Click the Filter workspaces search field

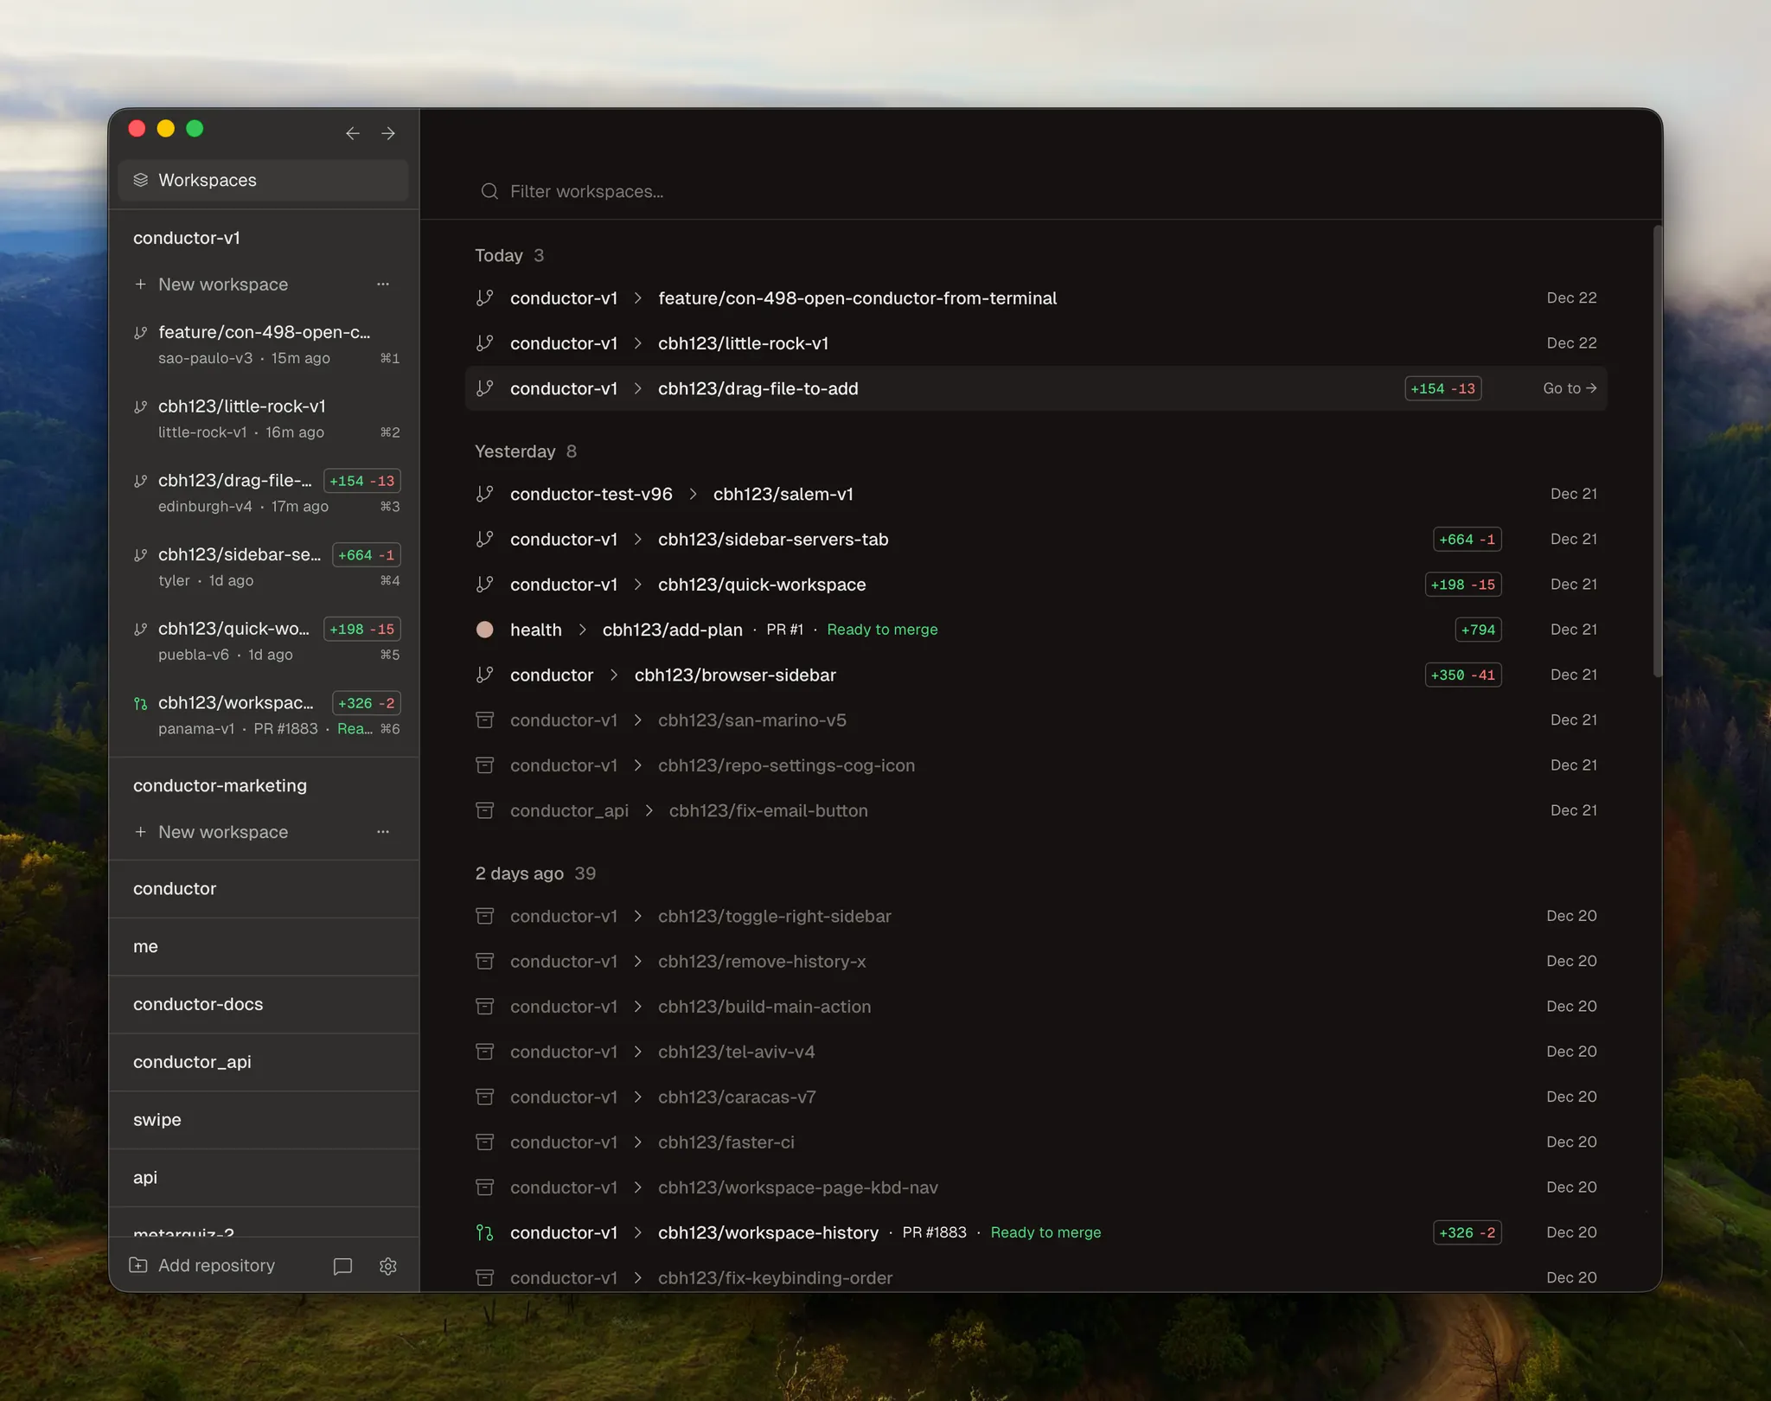click(x=778, y=191)
